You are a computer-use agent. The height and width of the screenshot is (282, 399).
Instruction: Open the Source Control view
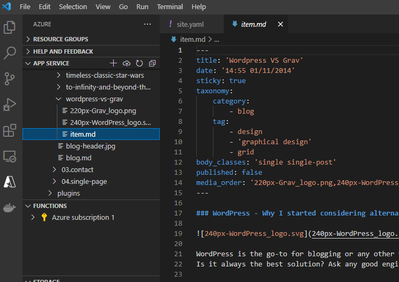coord(10,79)
